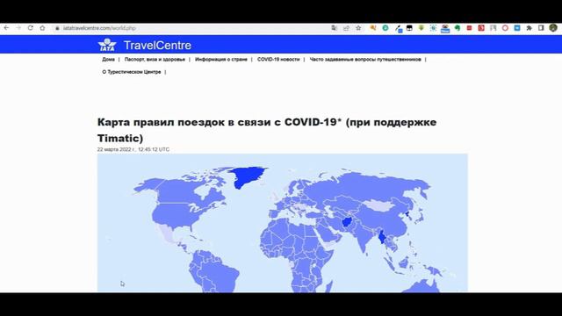Click the share page icon in address bar
This screenshot has height=316, width=562.
pos(346,28)
